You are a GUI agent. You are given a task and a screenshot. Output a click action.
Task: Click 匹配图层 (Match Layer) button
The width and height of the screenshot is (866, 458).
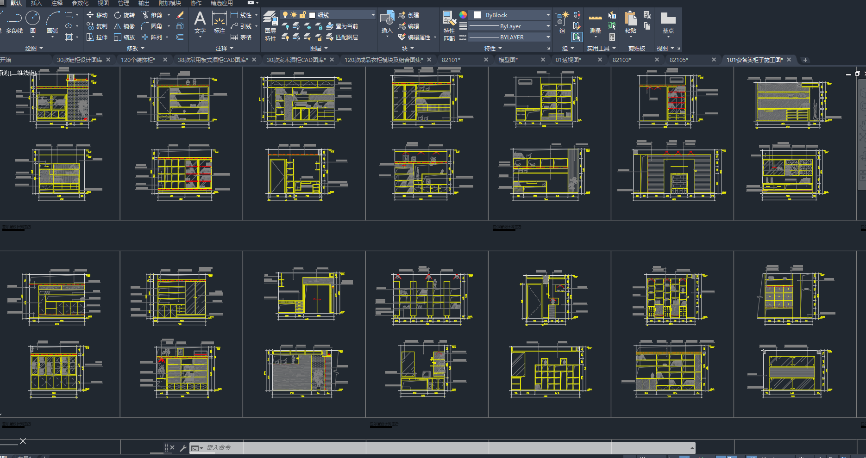click(342, 37)
